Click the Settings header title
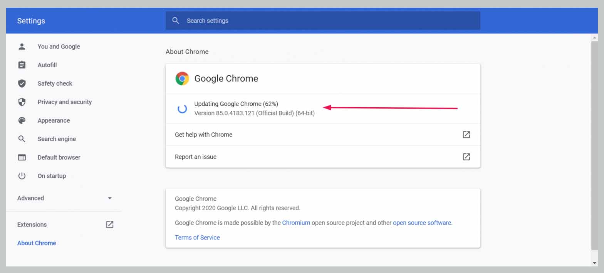This screenshot has height=273, width=604. click(31, 21)
